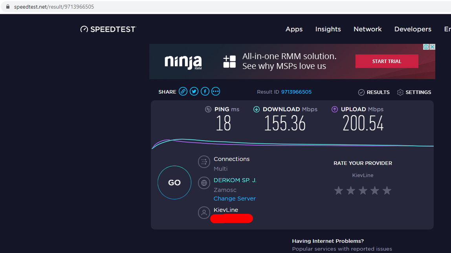Click the upload speed 200.54 value
The image size is (451, 253).
point(363,123)
